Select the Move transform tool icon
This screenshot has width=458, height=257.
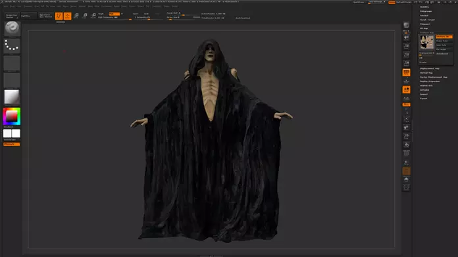point(76,16)
